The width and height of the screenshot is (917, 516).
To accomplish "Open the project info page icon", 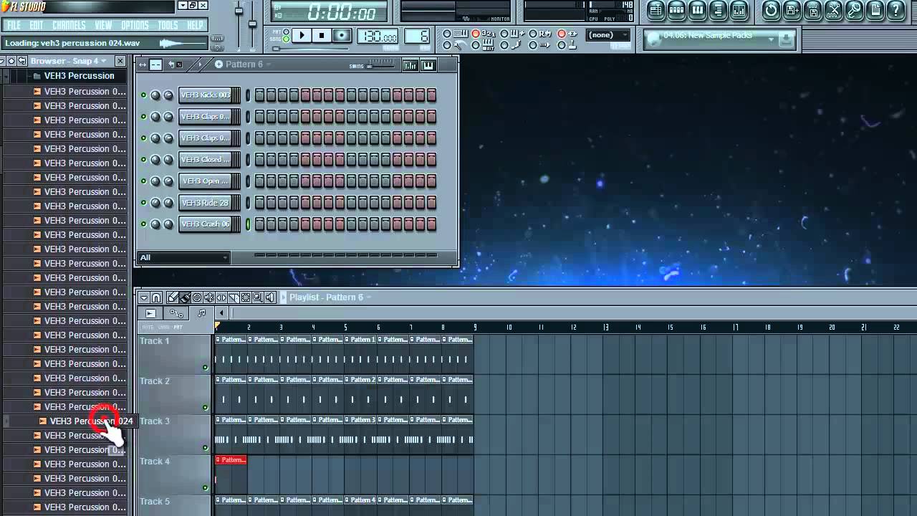I will (x=875, y=10).
